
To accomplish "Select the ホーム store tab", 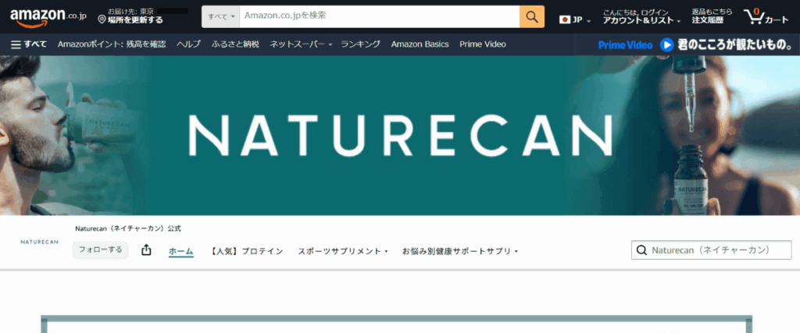I will pyautogui.click(x=180, y=251).
